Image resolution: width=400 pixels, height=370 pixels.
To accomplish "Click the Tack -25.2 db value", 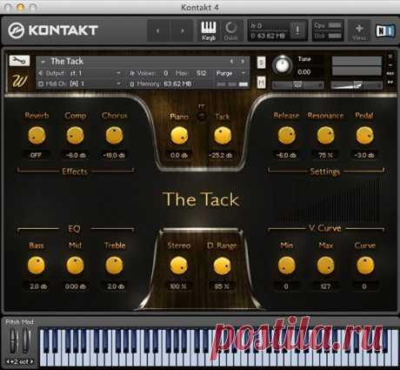I will coord(221,155).
